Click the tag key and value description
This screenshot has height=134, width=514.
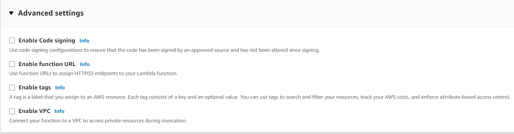[260, 97]
